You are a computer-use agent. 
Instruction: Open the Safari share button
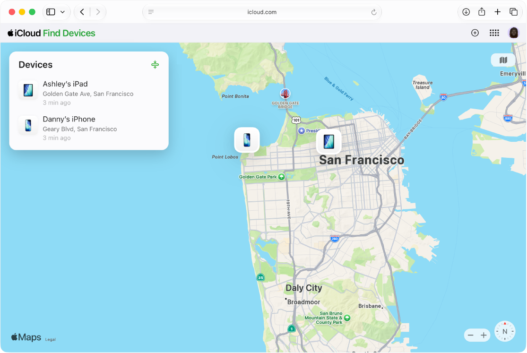[482, 12]
